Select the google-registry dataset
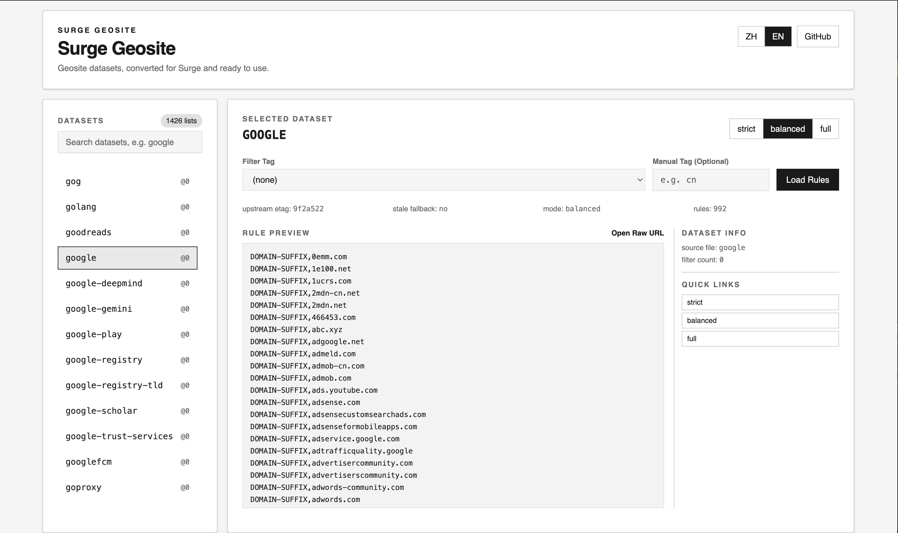Image resolution: width=898 pixels, height=533 pixels. 127,360
